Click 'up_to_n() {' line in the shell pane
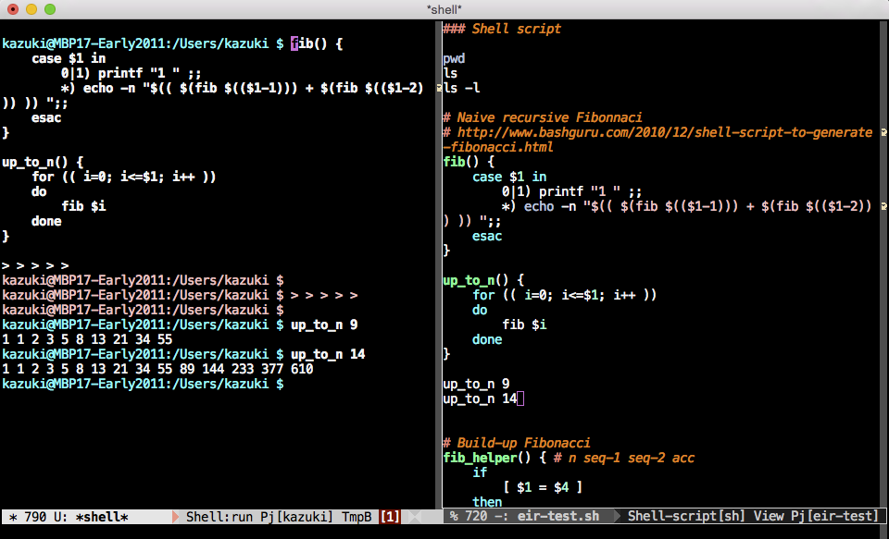The image size is (889, 539). 43,162
